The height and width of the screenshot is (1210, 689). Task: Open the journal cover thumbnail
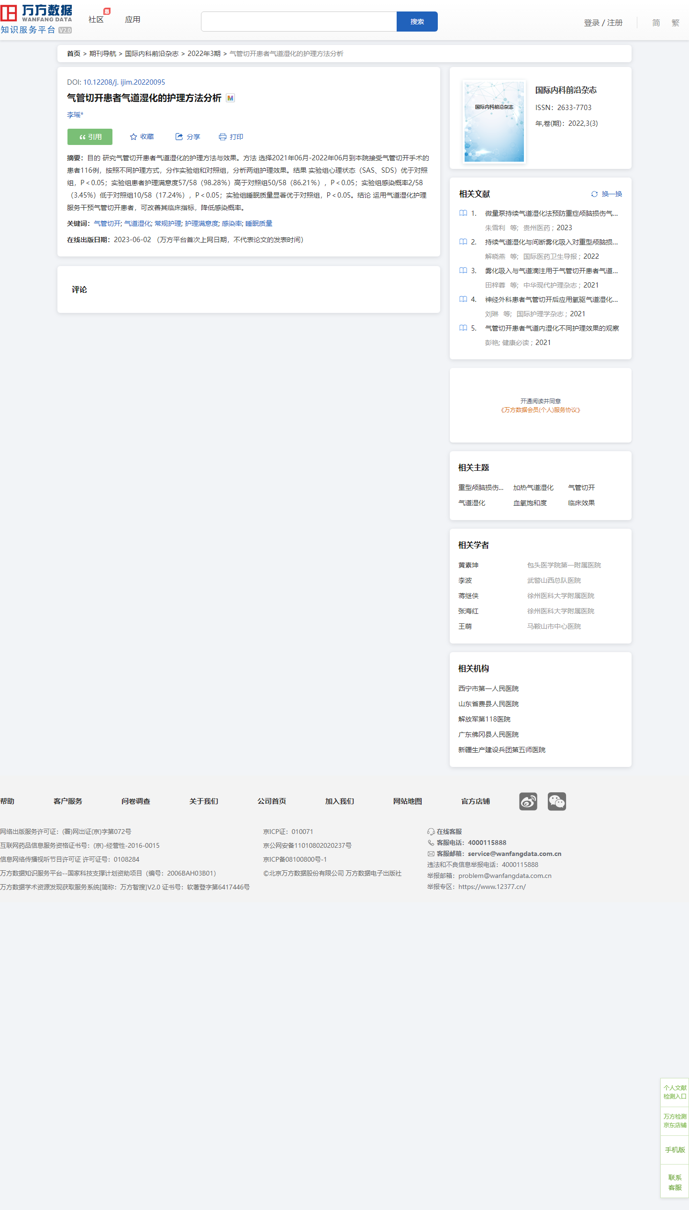tap(494, 122)
